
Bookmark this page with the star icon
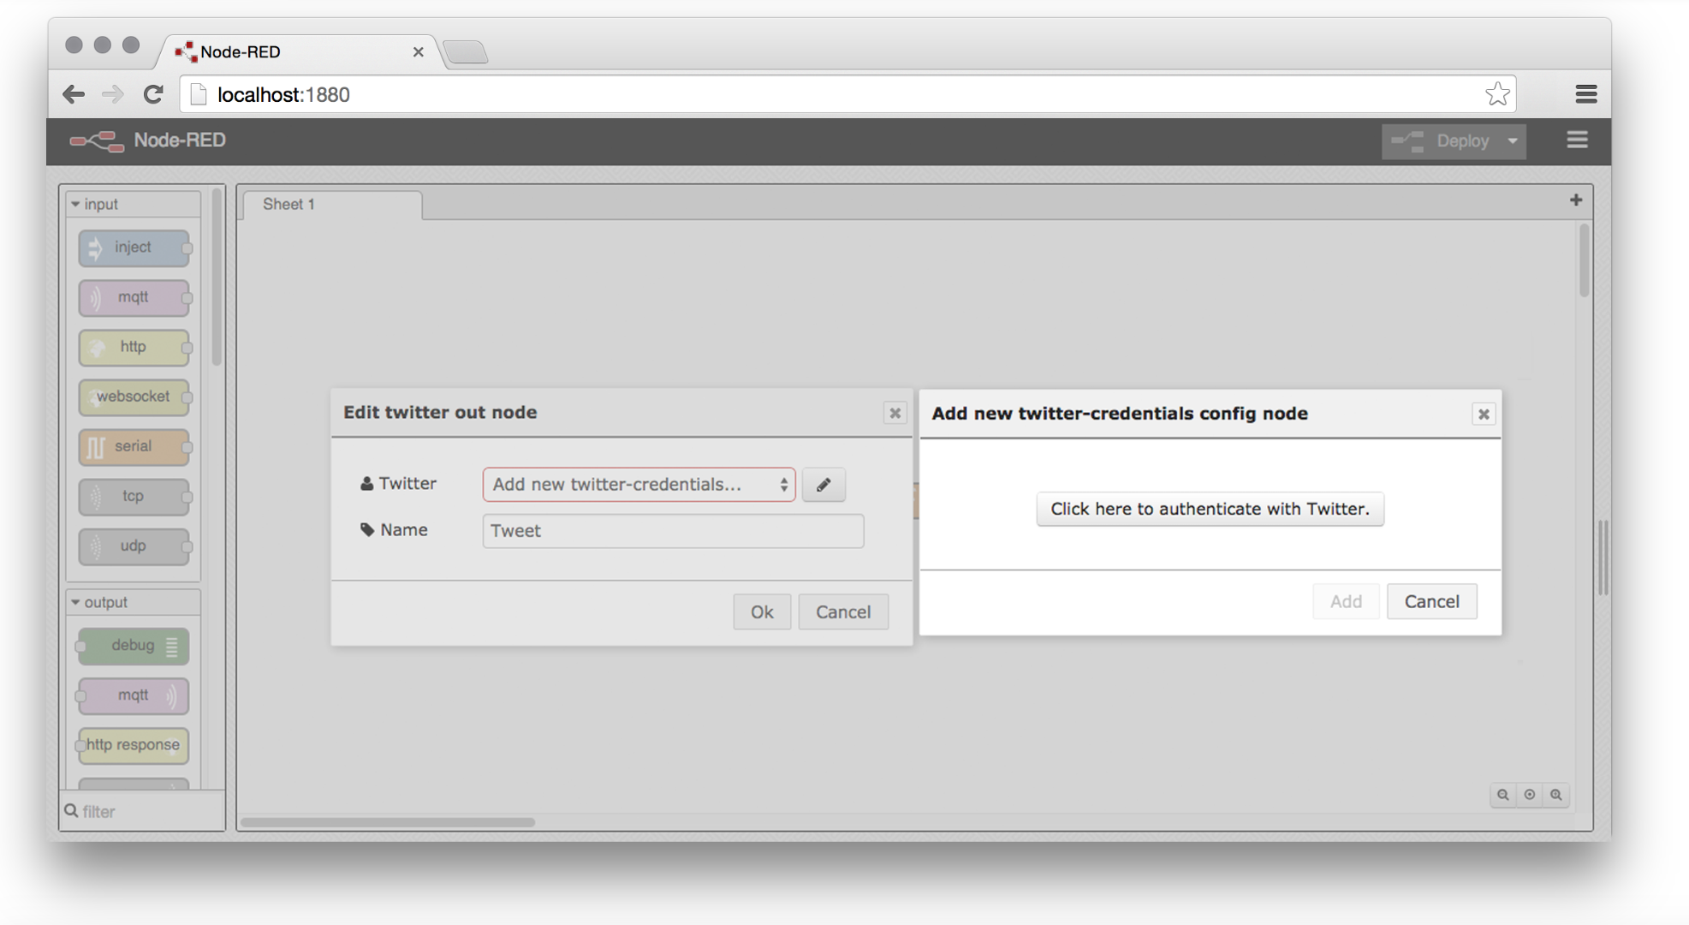click(x=1497, y=93)
